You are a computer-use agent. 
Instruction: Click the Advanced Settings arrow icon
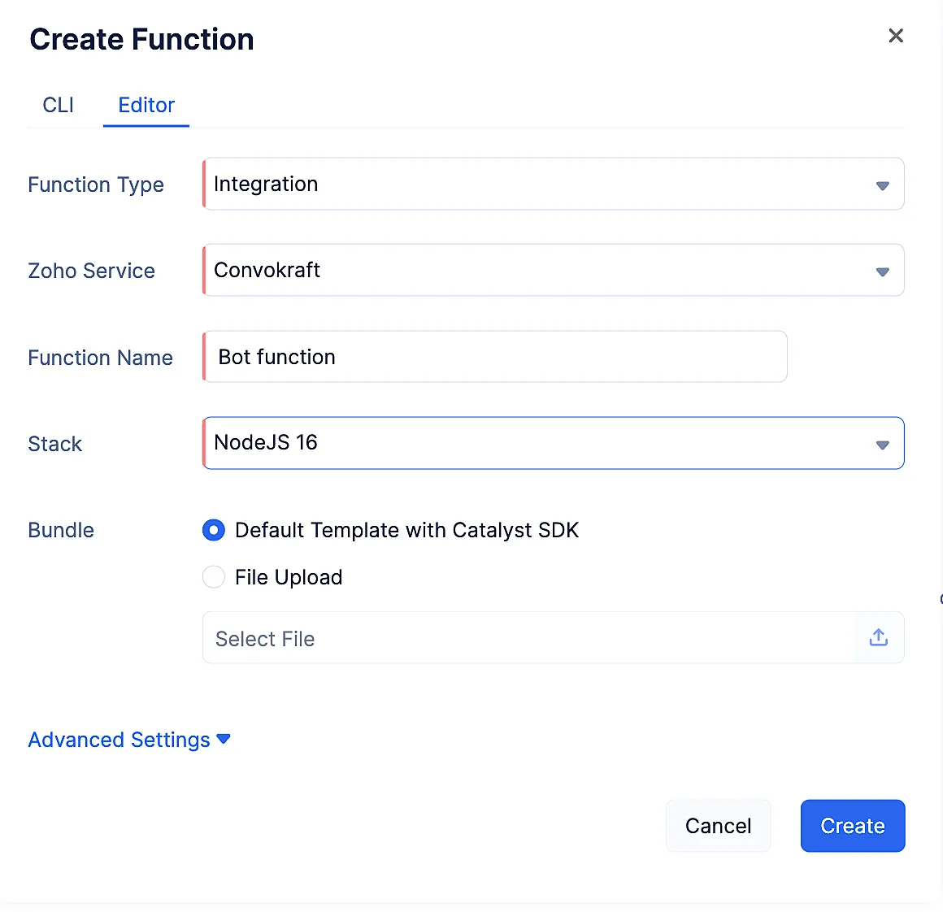pyautogui.click(x=223, y=739)
